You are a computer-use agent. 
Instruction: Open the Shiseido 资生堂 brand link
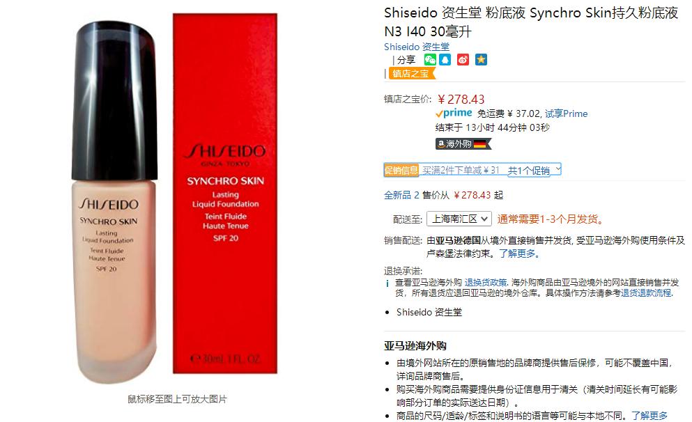[x=417, y=47]
